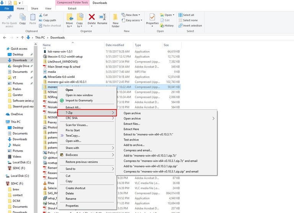Choose Extract files... from 7-Zip submenu
This screenshot has width=294, height=213.
132,124
